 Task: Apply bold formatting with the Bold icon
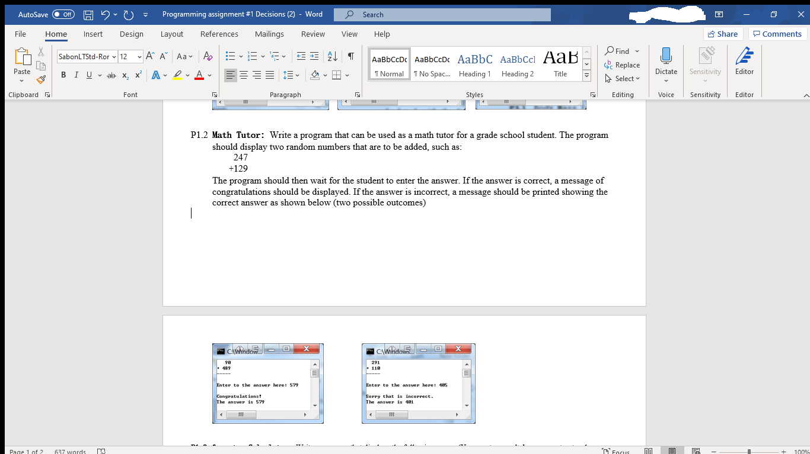pos(63,75)
